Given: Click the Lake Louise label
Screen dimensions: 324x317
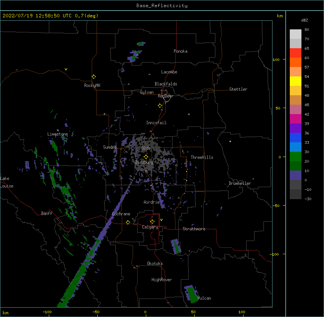Looking at the screenshot, I should click(7, 182).
